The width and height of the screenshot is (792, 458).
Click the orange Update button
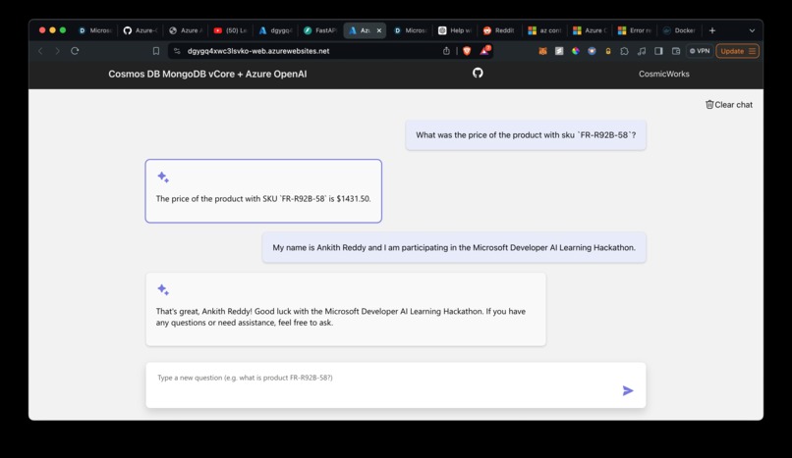[x=737, y=51]
